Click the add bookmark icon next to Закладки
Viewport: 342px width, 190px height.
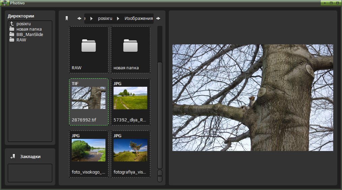[x=13, y=156]
